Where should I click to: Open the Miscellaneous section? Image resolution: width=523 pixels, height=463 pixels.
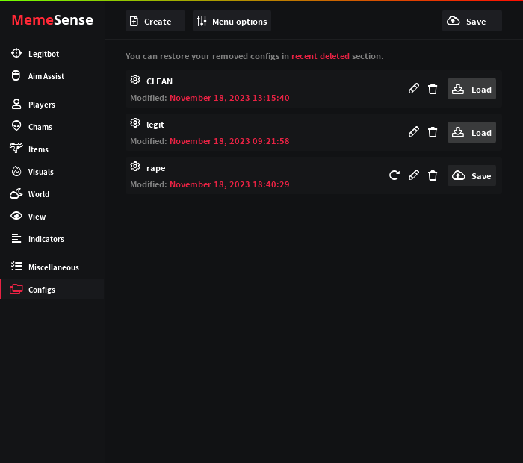pyautogui.click(x=52, y=267)
